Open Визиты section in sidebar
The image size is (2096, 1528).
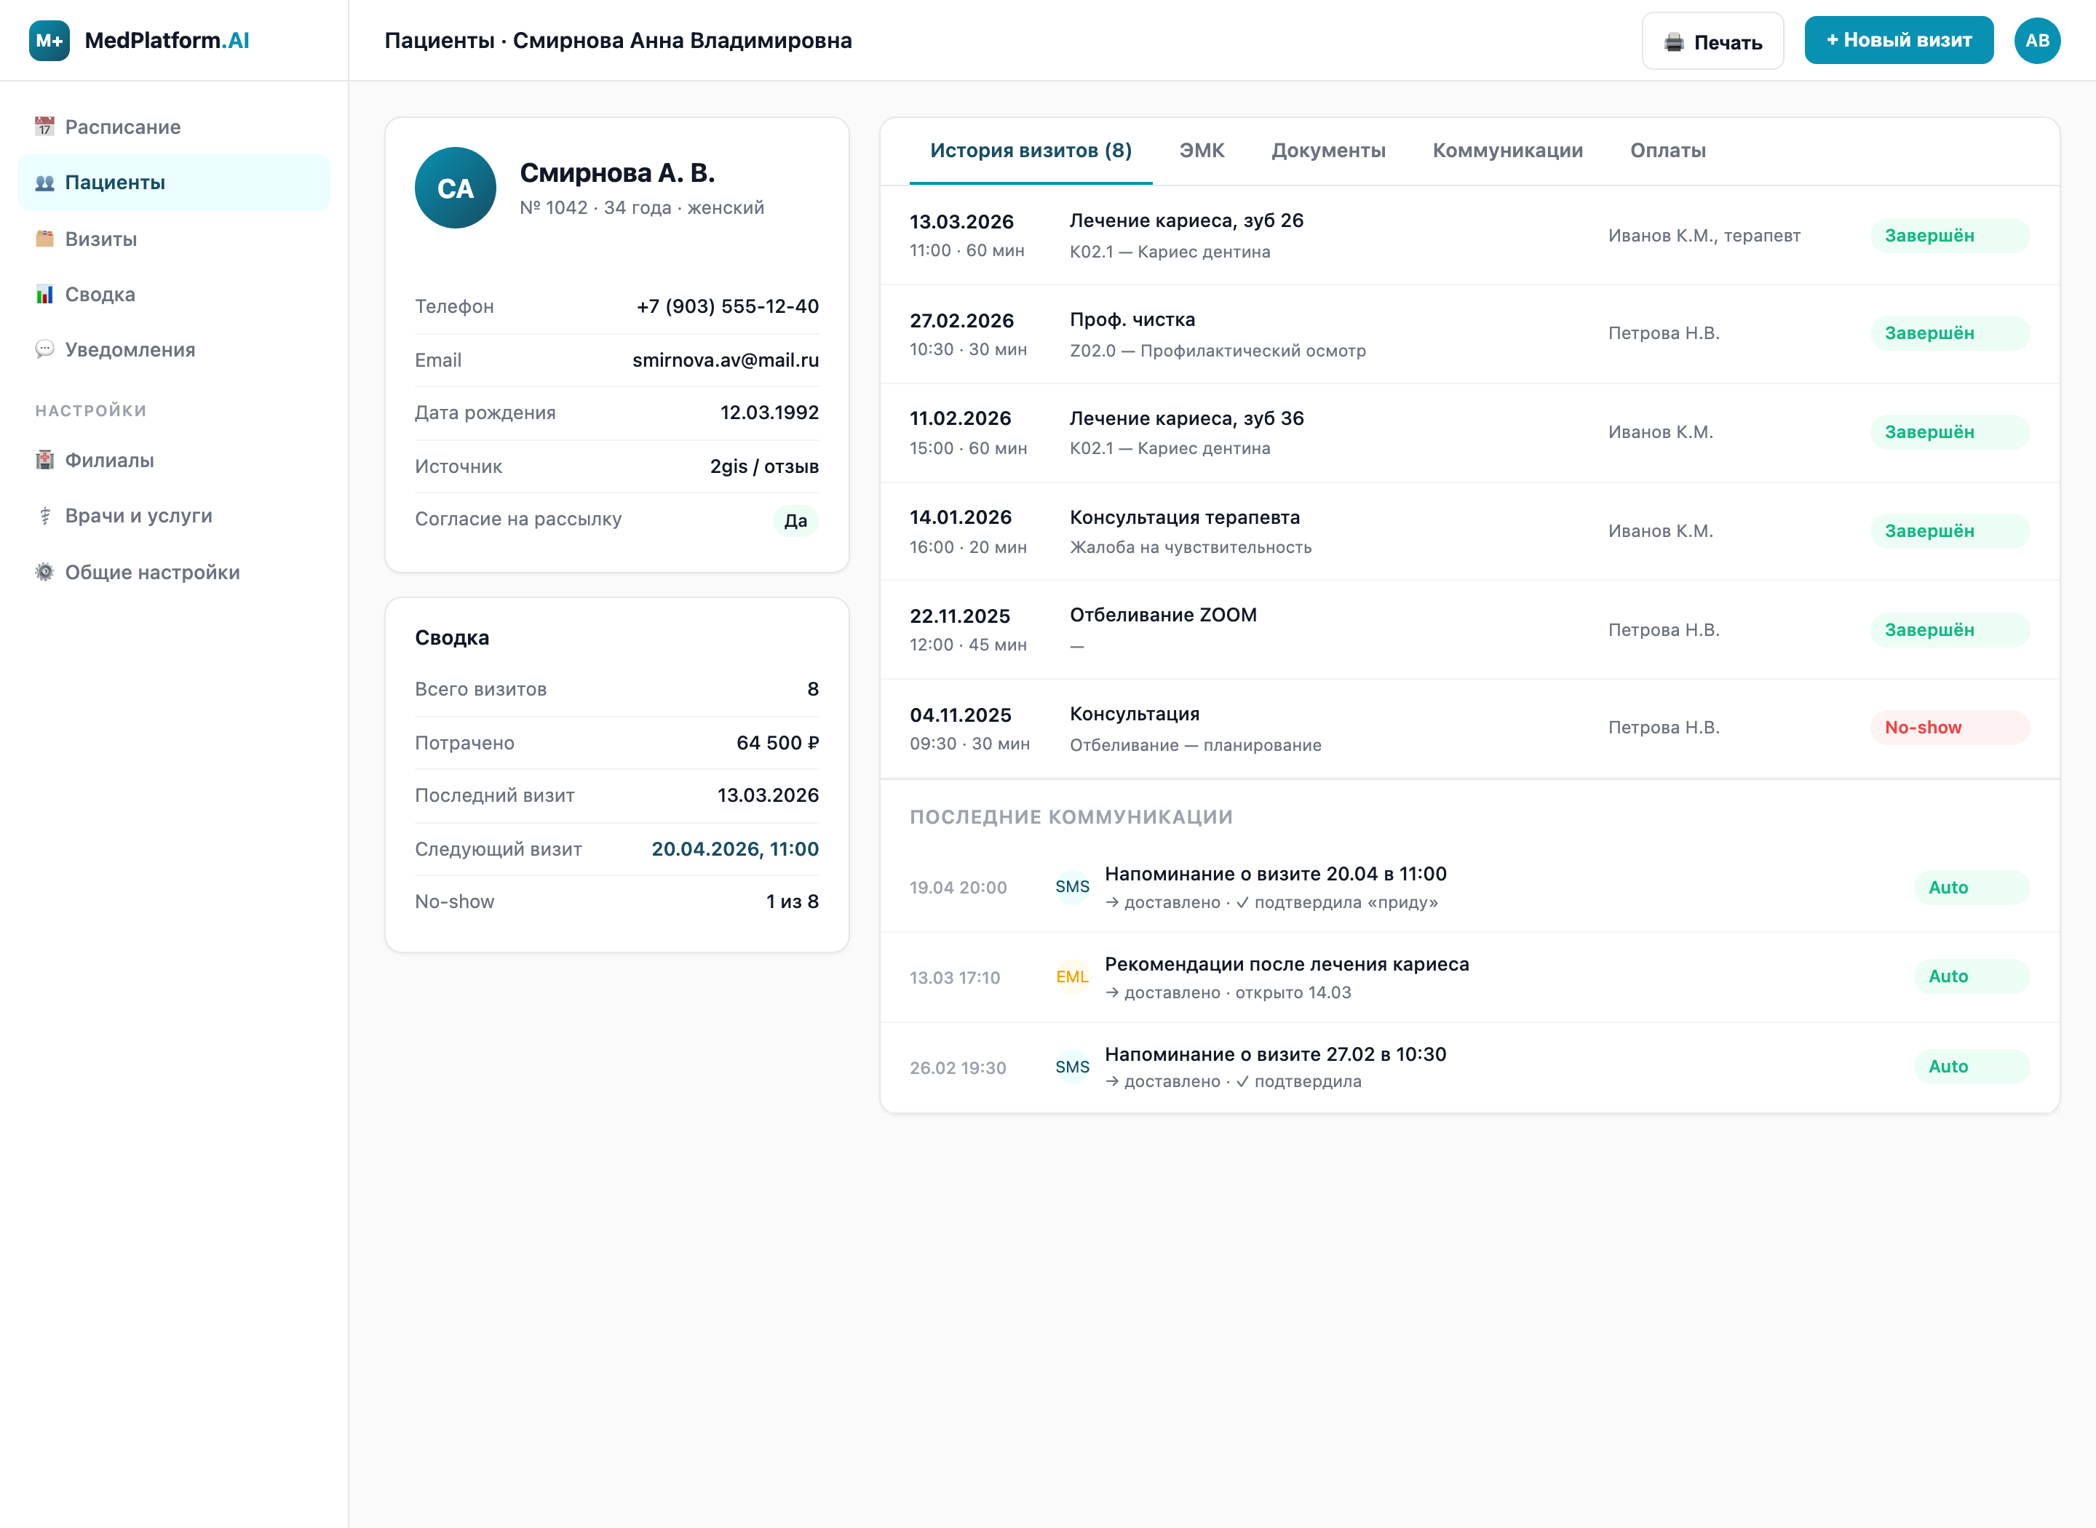174,239
